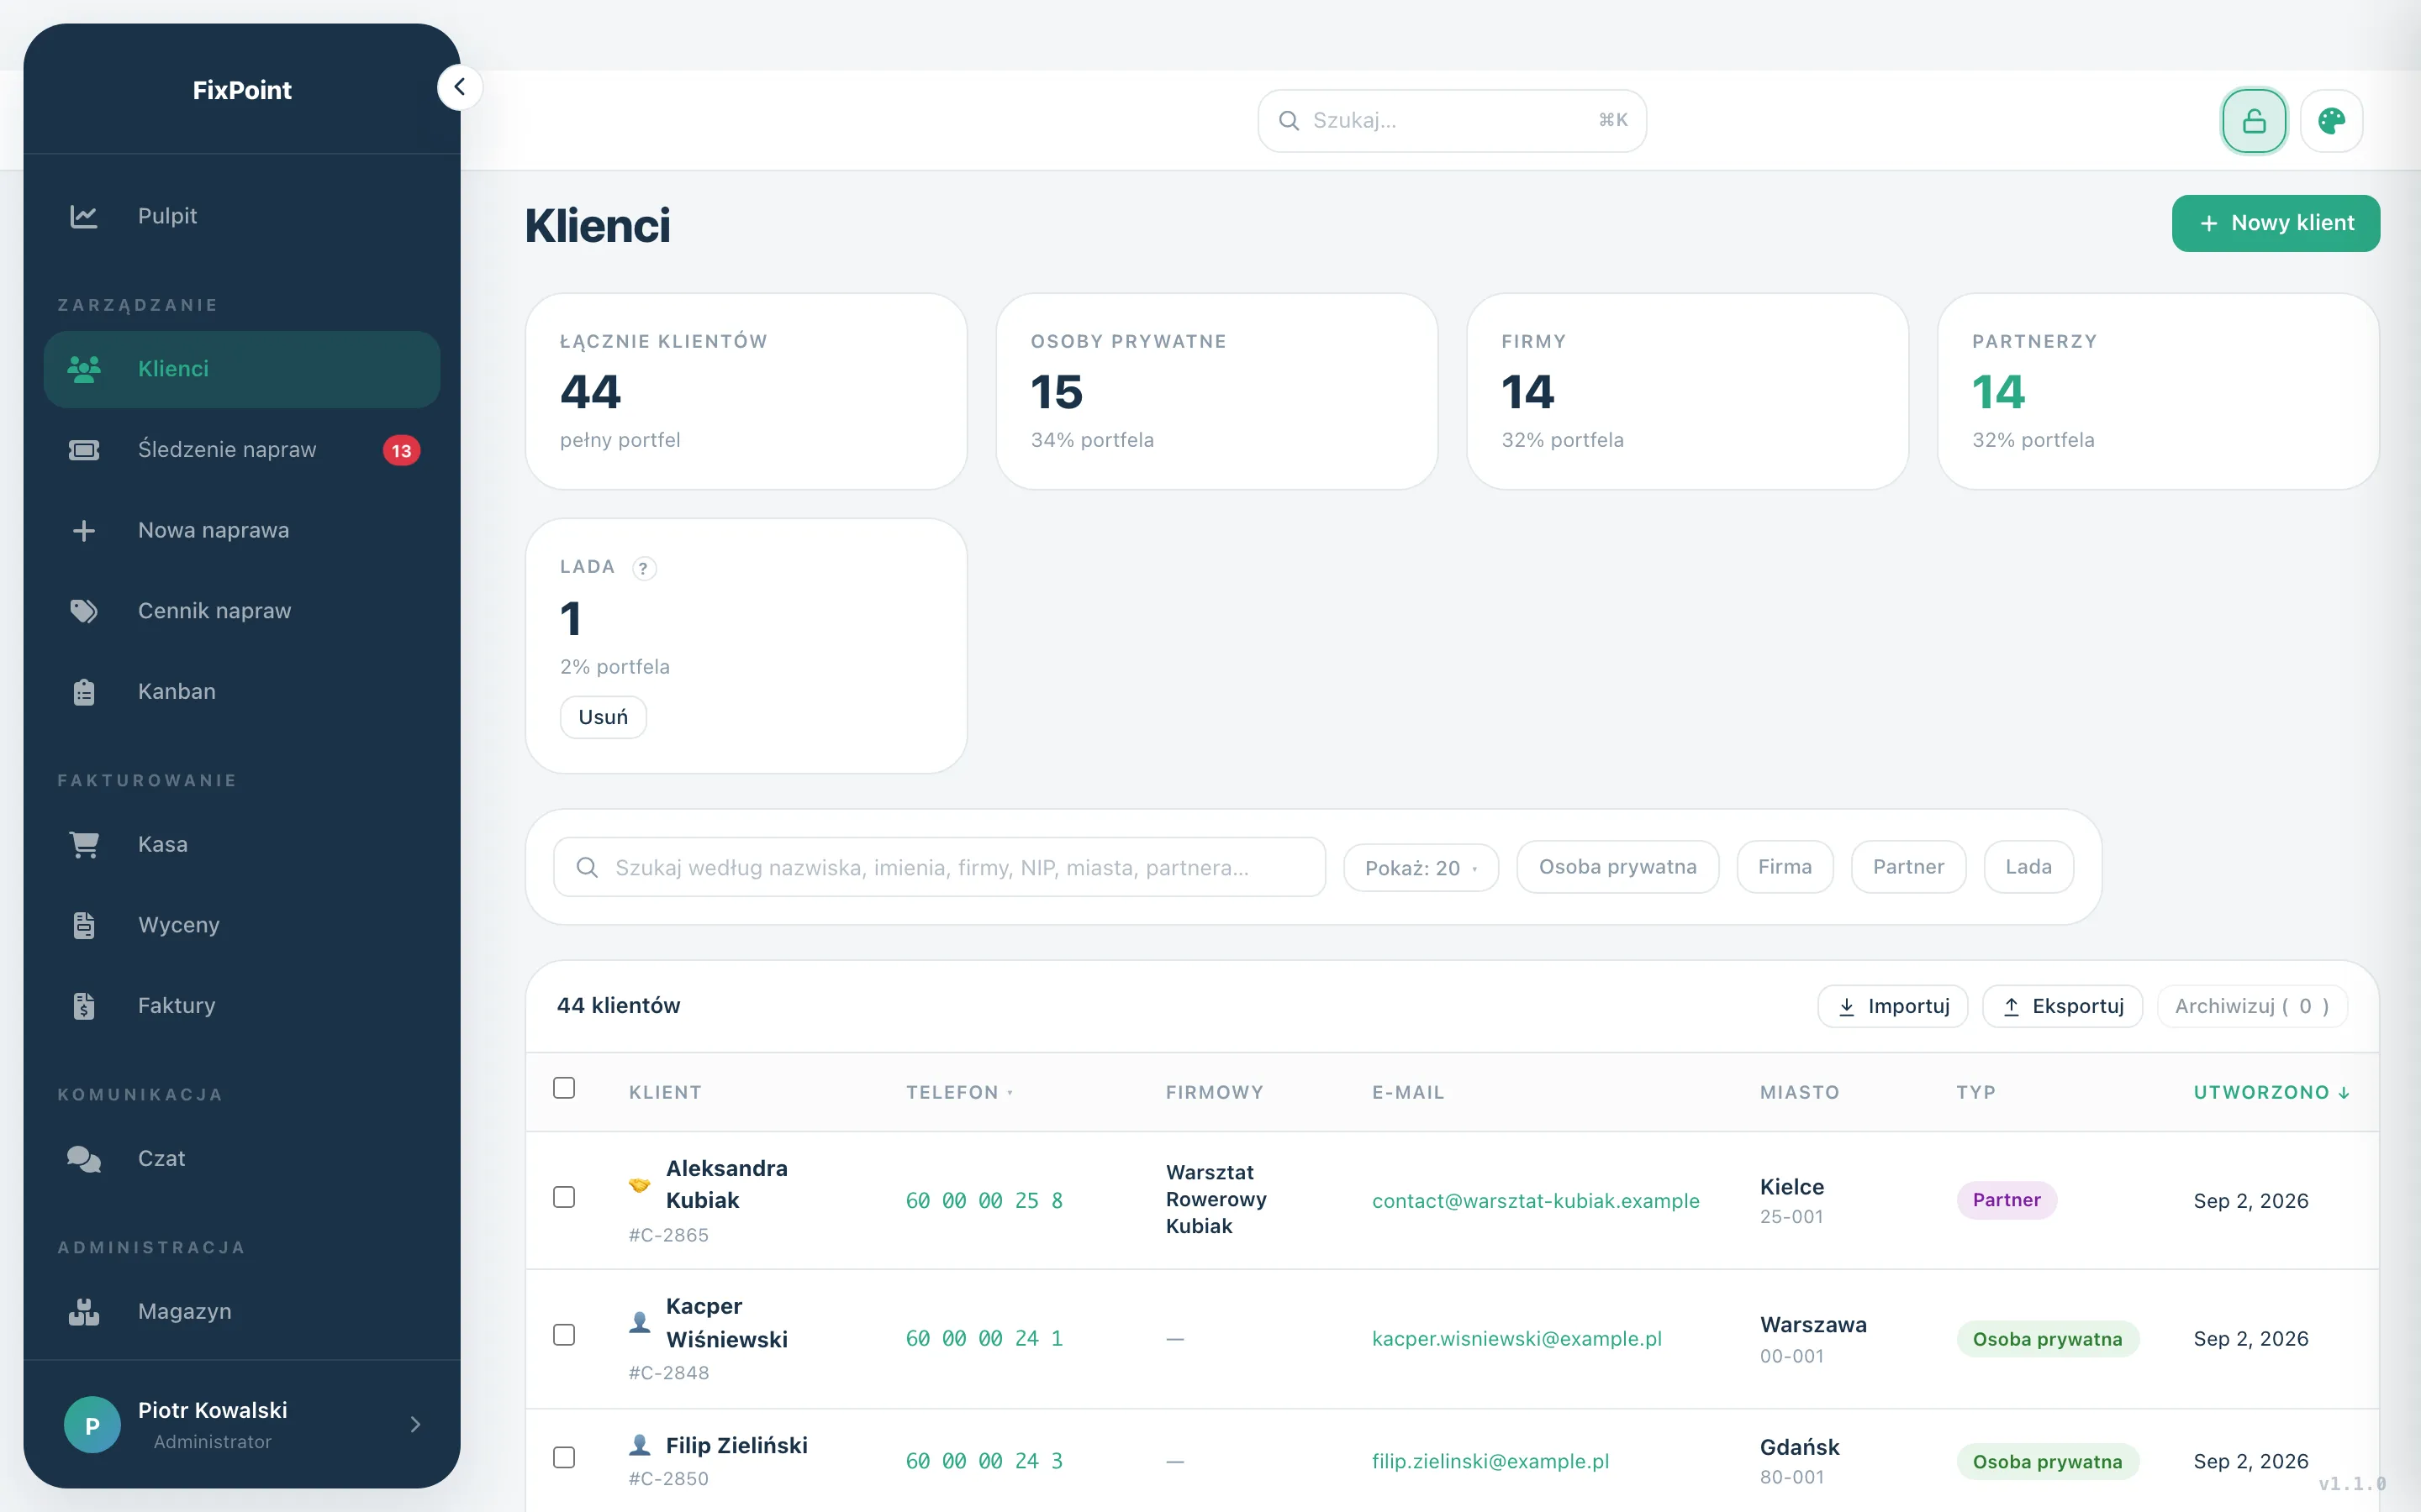Toggle the Lada filter chip

(x=2028, y=867)
